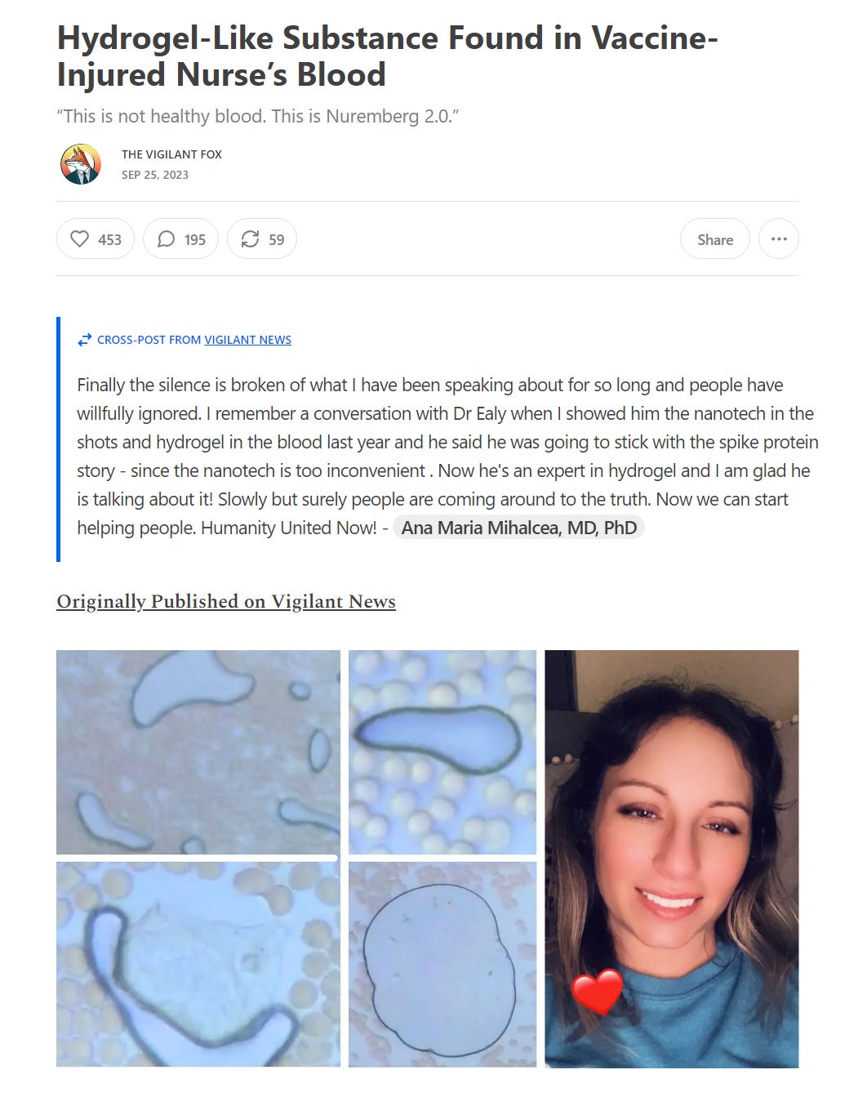Open the top-middle teardrop blob image
The width and height of the screenshot is (867, 1101).
point(442,752)
